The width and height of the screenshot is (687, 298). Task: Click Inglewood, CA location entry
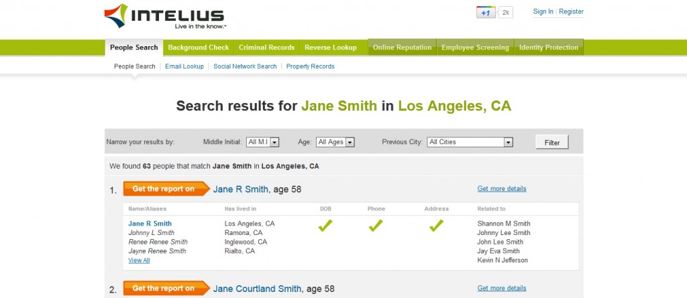pos(246,242)
